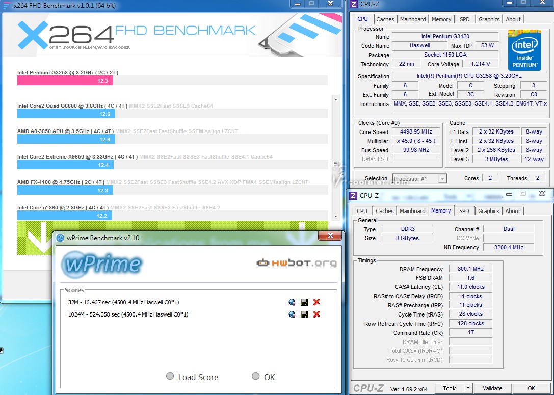The image size is (554, 395).
Task: Click the wPrime title bar icon
Action: coord(61,238)
